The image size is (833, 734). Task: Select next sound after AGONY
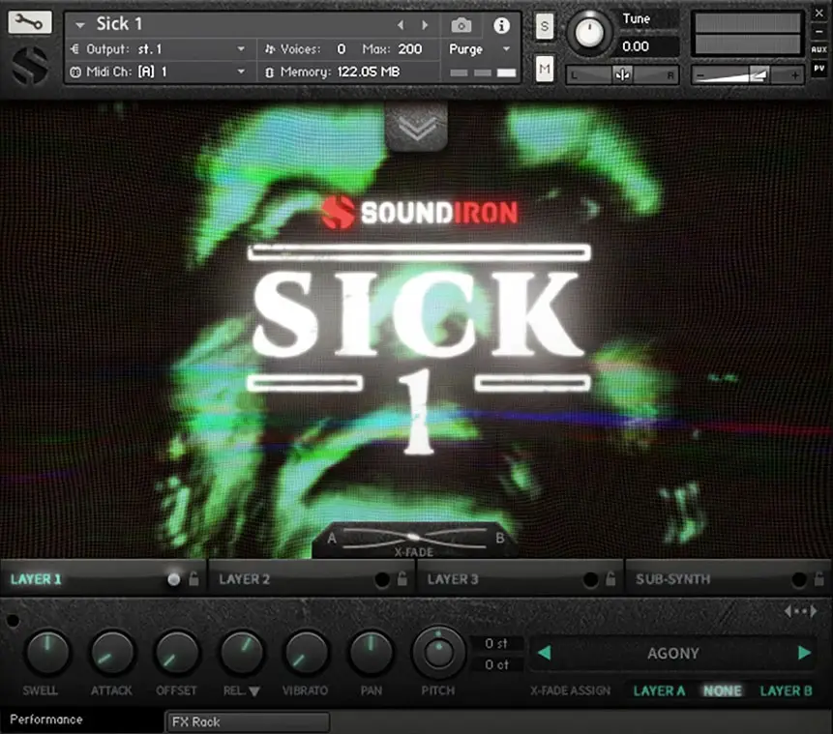click(803, 653)
